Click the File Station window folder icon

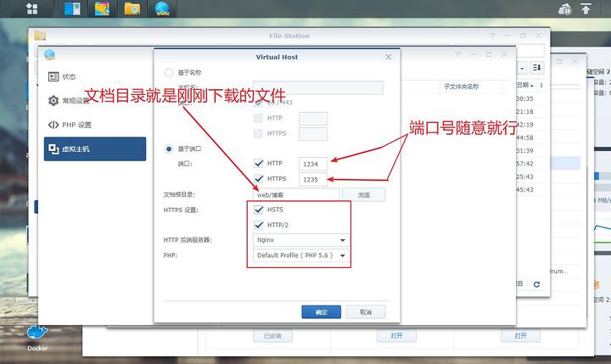click(x=40, y=36)
